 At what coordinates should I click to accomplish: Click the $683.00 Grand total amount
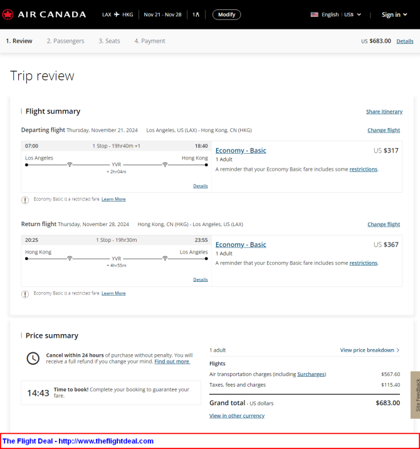387,403
